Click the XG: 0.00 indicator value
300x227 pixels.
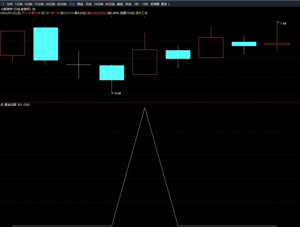[23, 105]
